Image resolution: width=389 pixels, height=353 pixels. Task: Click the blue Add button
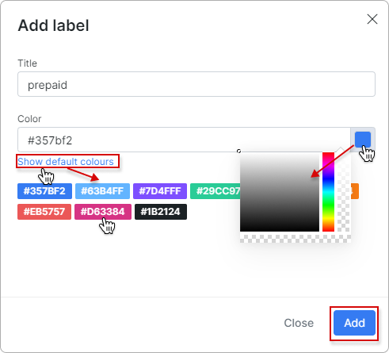coord(354,323)
